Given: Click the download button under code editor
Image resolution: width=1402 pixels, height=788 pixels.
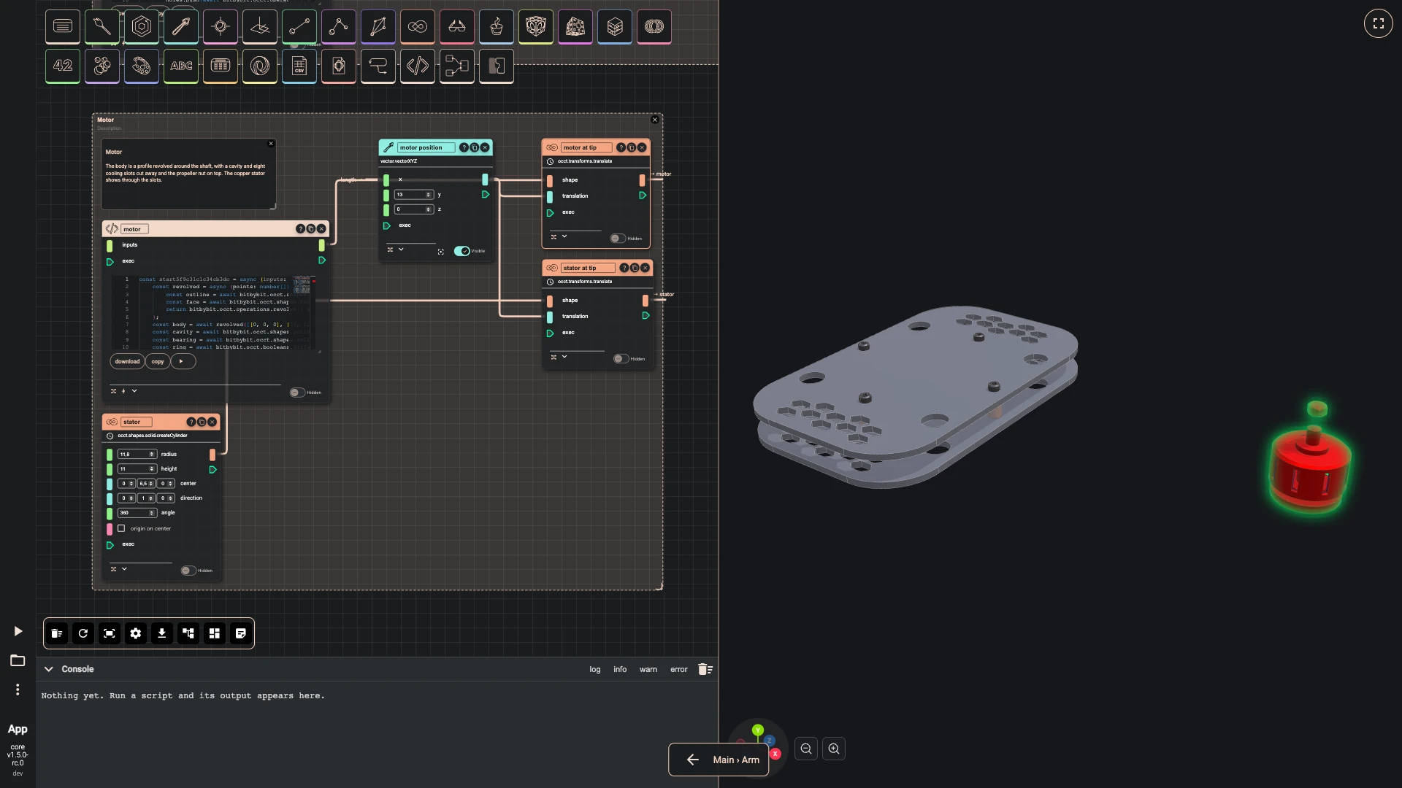Looking at the screenshot, I should pos(127,361).
